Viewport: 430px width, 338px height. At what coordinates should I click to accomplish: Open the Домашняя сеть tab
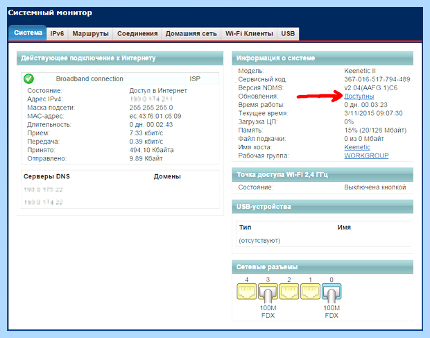(x=191, y=34)
